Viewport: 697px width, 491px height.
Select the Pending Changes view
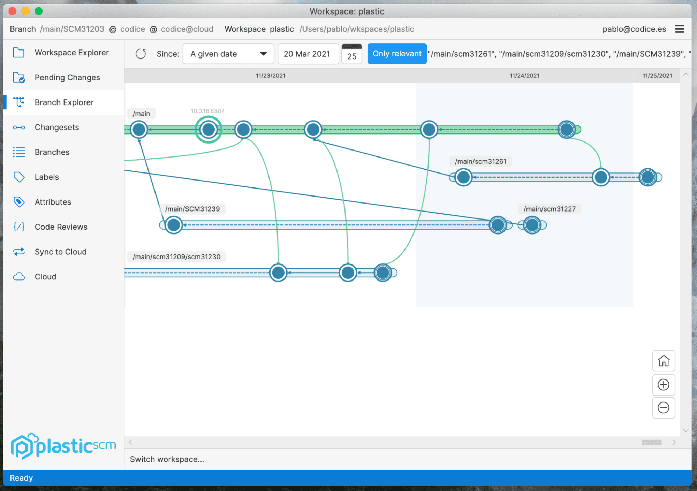tap(67, 77)
